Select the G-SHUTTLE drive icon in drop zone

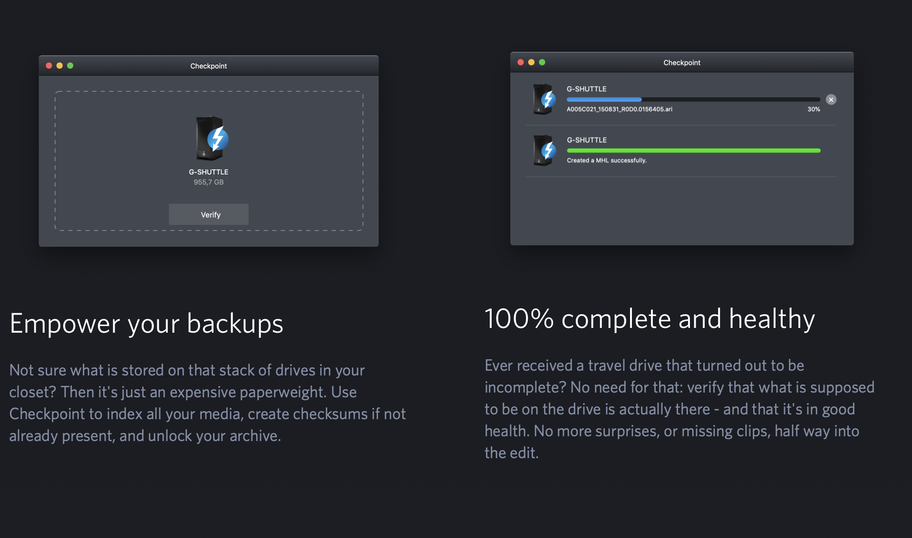click(x=212, y=138)
